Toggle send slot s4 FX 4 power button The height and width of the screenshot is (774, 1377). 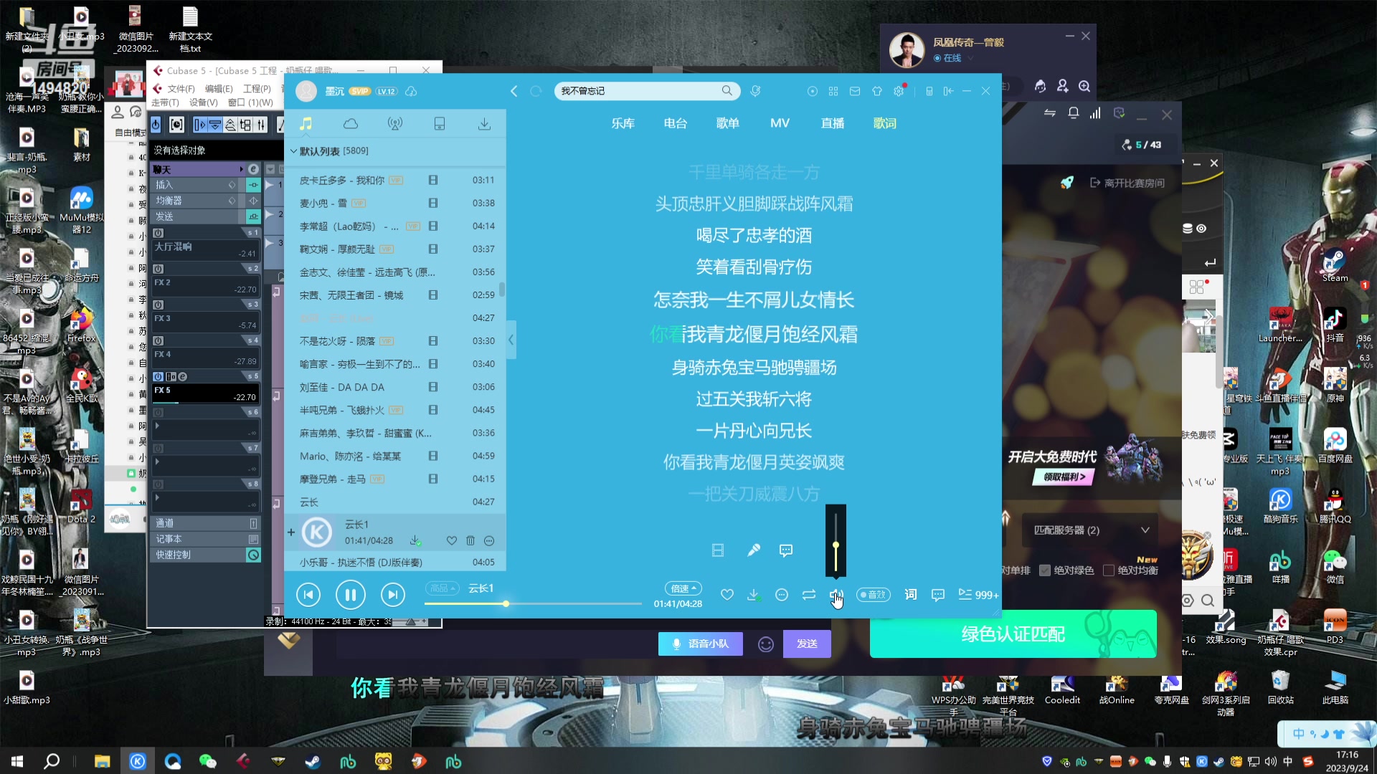click(158, 340)
